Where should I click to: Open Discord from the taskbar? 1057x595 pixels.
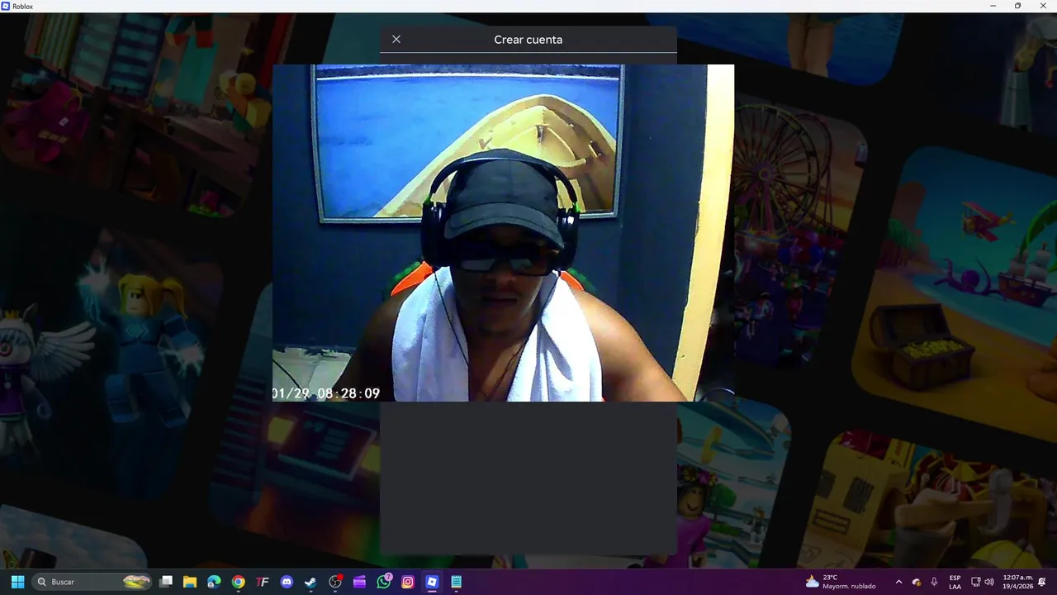pos(287,582)
